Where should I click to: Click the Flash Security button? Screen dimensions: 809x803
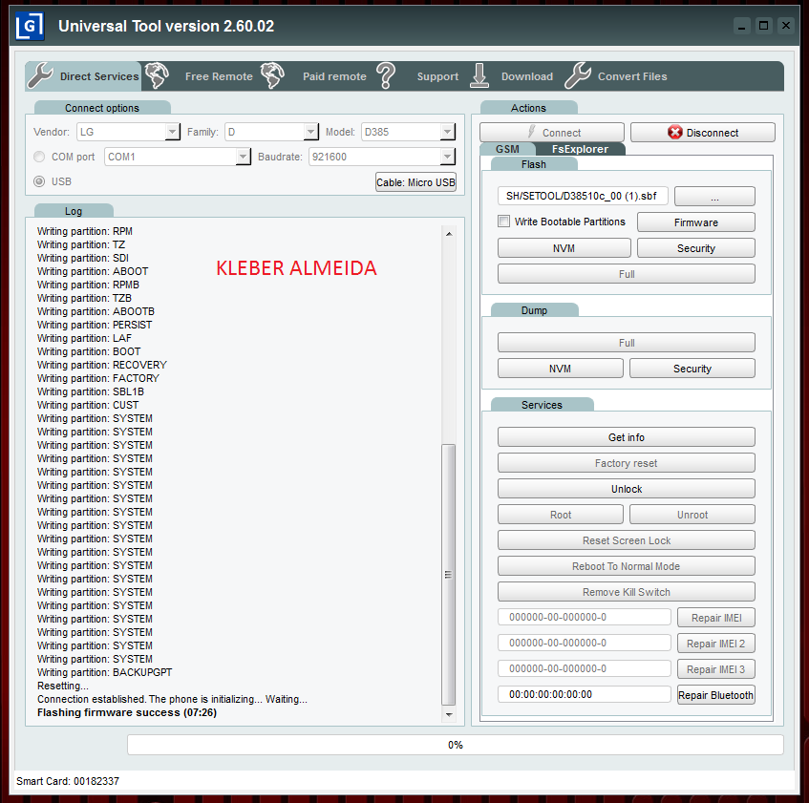(696, 248)
